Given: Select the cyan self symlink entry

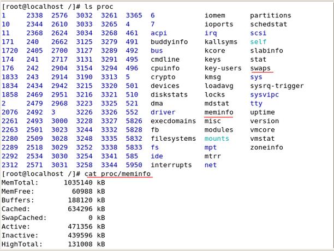Looking at the screenshot, I should [x=258, y=42].
